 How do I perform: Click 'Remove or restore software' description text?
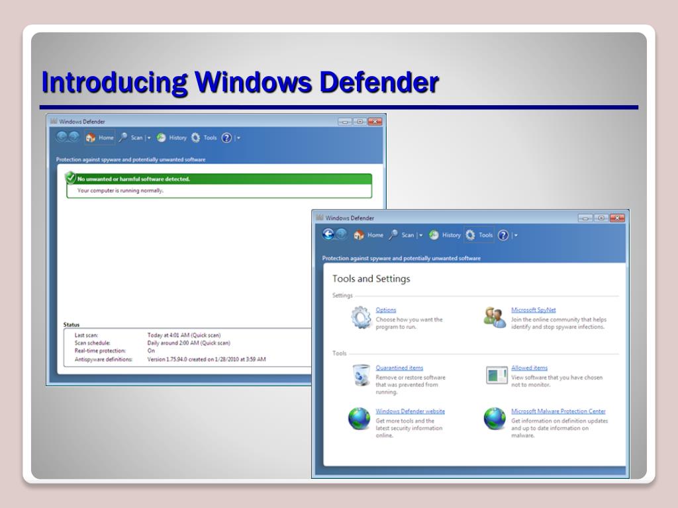[411, 384]
